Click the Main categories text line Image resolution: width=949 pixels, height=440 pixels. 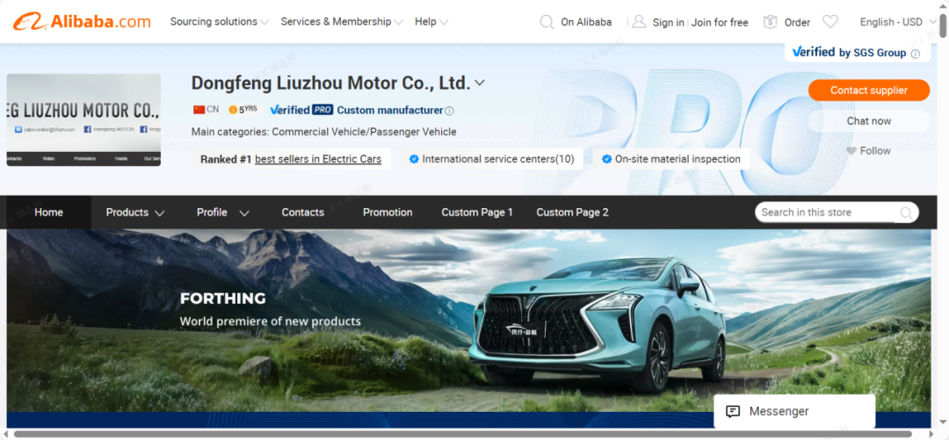[x=323, y=132]
